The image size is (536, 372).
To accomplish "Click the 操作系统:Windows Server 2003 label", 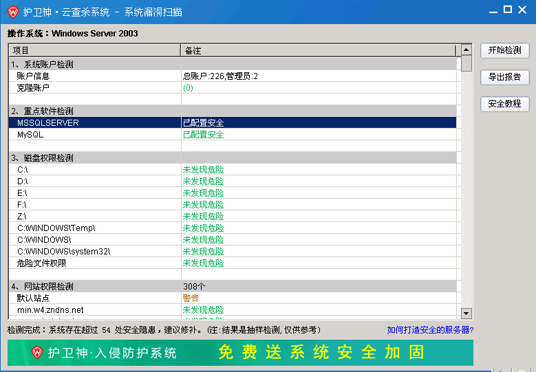I will [73, 34].
